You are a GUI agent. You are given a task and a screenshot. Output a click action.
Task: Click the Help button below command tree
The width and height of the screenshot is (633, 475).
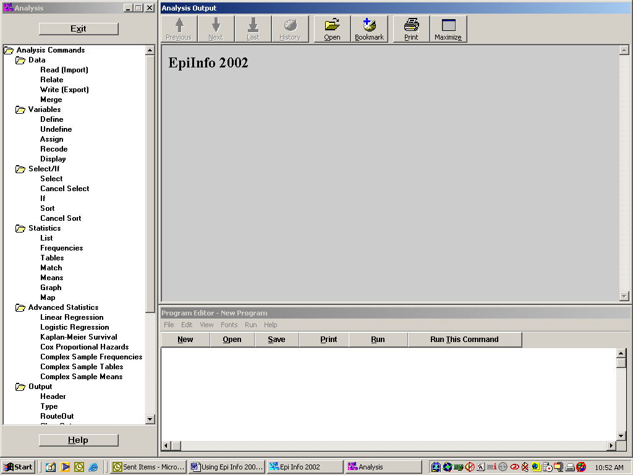click(79, 440)
